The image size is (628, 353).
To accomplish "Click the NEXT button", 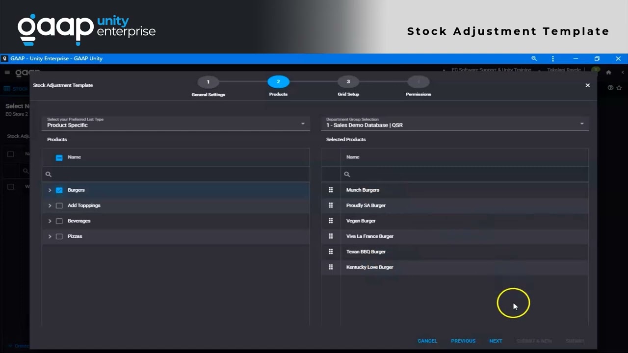I will [496, 341].
